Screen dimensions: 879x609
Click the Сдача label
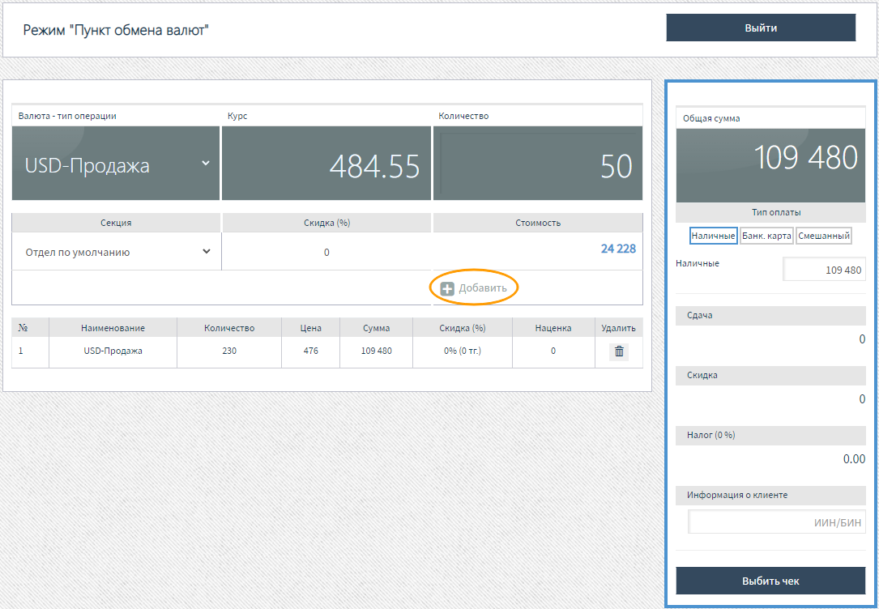(x=700, y=315)
